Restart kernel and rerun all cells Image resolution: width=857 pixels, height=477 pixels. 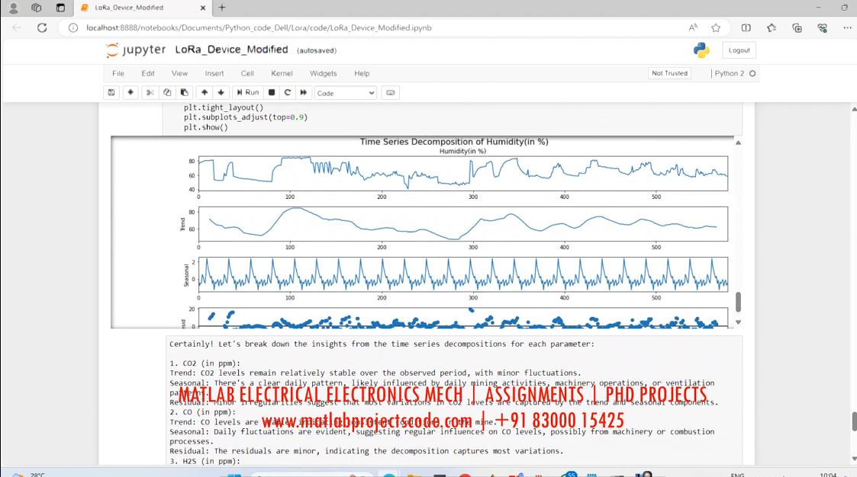click(x=304, y=92)
